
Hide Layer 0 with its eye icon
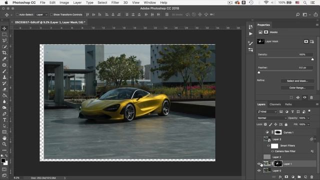point(259,170)
